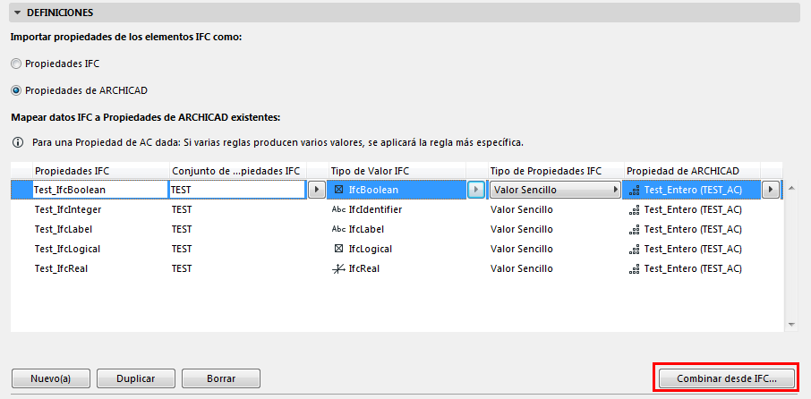811x399 pixels.
Task: Click the IfcLabel text type icon
Action: pyautogui.click(x=338, y=229)
